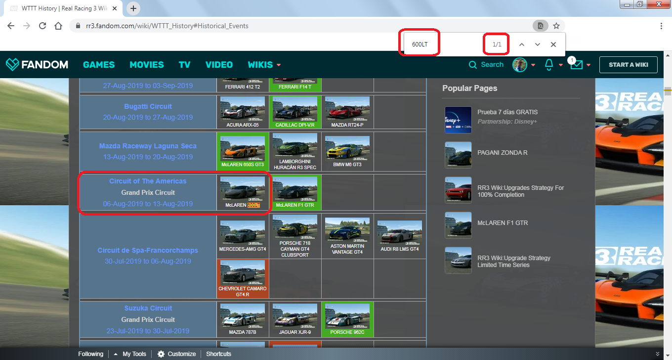The height and width of the screenshot is (360, 672).
Task: Open the Mercedes-AMG GT4 thumbnail
Action: tap(243, 233)
